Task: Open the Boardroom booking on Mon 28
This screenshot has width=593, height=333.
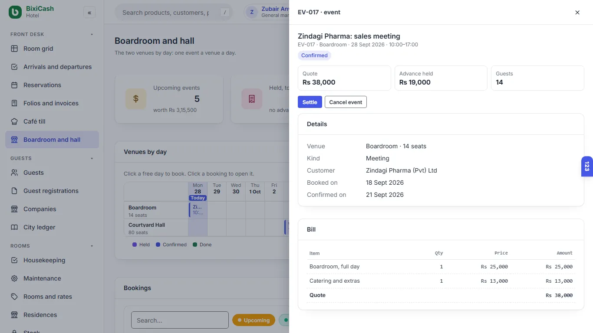Action: (198, 210)
